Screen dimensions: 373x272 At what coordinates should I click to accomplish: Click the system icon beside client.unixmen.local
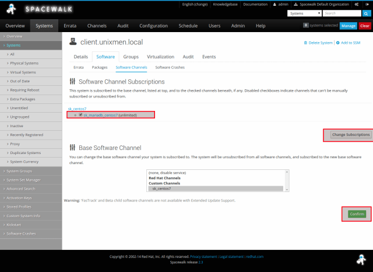coord(73,41)
